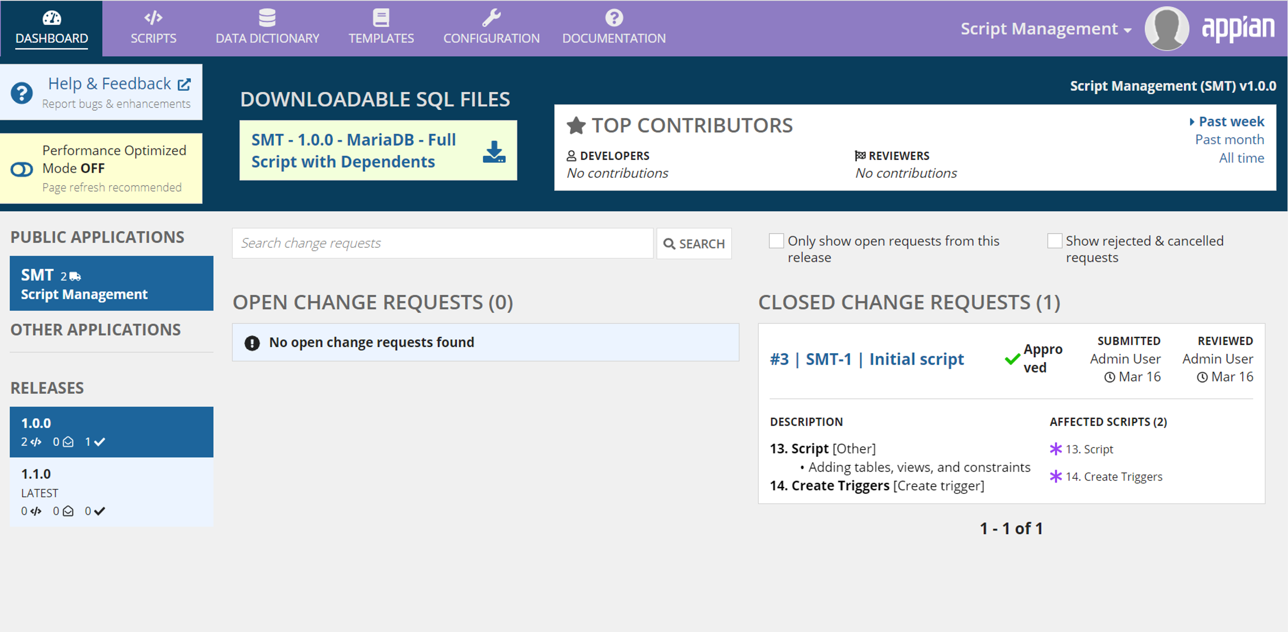Click the external link icon beside Help & Feedback
The width and height of the screenshot is (1288, 632).
point(184,84)
